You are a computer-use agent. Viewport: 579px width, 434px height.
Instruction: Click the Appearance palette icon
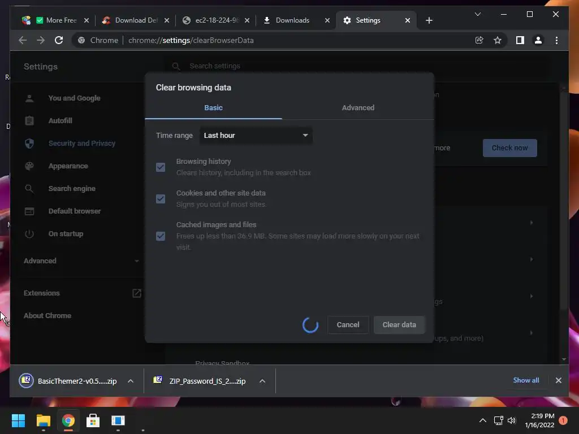(29, 166)
